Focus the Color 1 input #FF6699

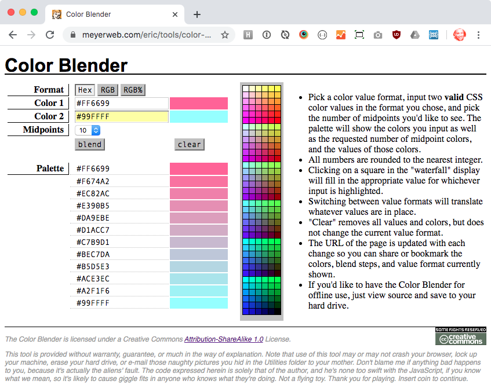click(122, 103)
